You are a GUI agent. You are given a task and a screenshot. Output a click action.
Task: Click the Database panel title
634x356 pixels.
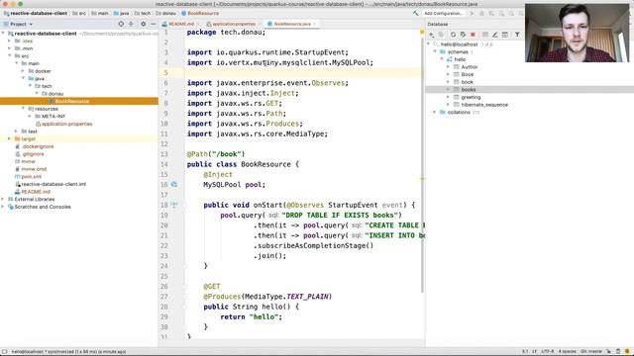tap(438, 24)
